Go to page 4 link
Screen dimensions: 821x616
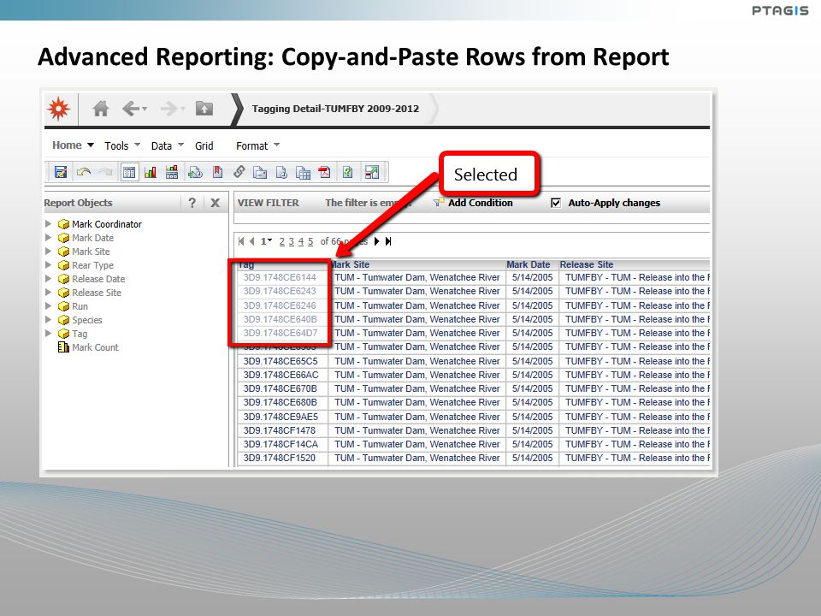[301, 241]
